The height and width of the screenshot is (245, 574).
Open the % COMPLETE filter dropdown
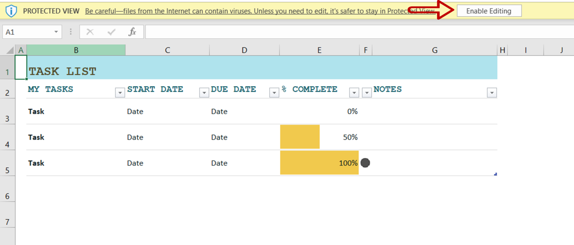[354, 92]
